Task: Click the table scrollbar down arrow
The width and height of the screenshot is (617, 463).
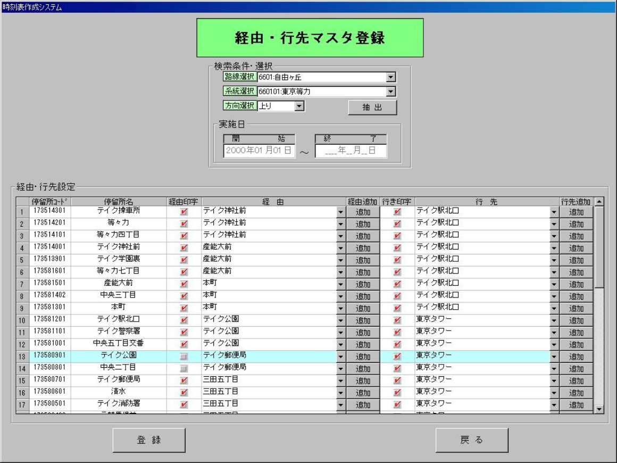Action: point(599,409)
